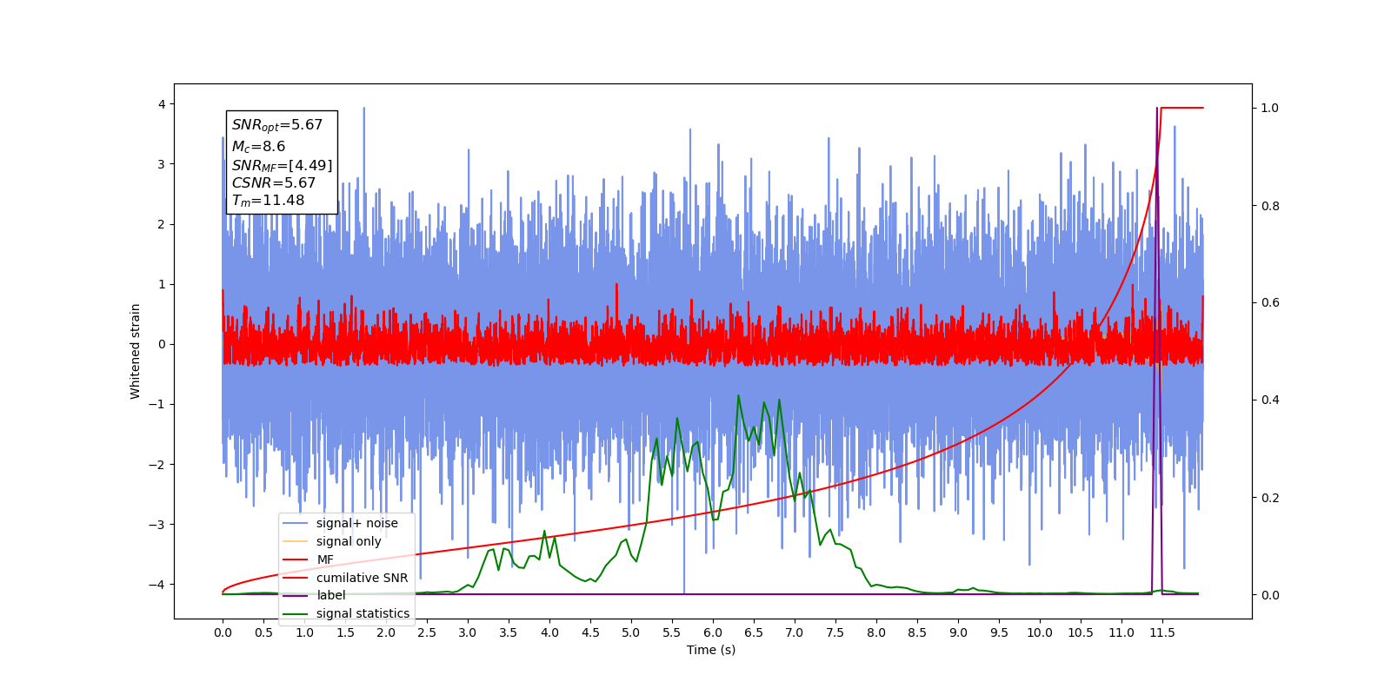Click the blue line sample for signal+ noise
Screen dimensions: 1391x695
pos(296,523)
